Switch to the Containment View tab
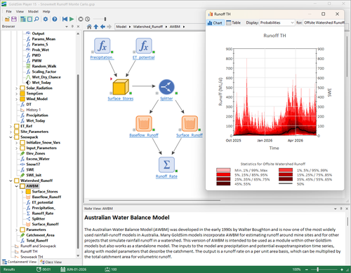 20,262
